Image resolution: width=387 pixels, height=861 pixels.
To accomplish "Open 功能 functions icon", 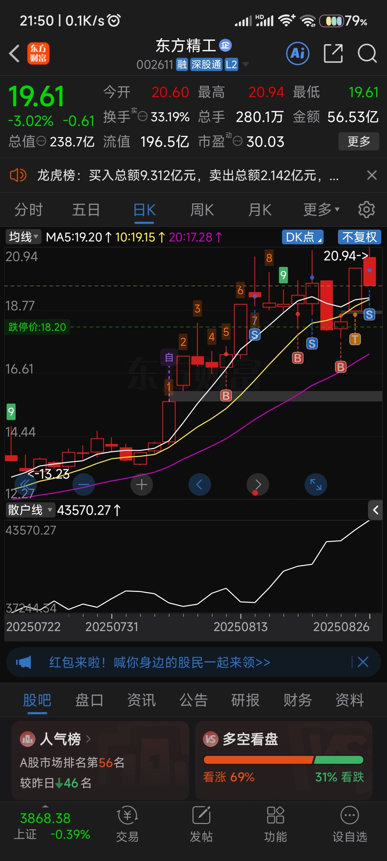I will (275, 824).
